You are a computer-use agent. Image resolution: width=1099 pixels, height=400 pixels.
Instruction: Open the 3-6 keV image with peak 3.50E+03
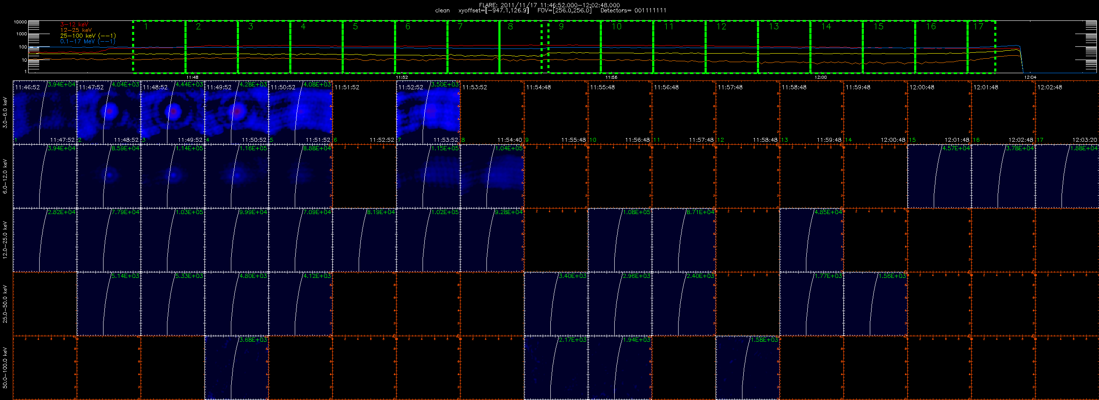click(x=429, y=112)
